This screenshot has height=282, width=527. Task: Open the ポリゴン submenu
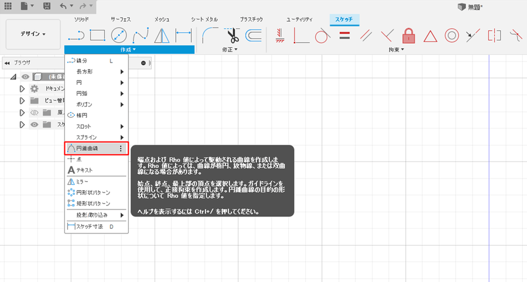click(97, 104)
